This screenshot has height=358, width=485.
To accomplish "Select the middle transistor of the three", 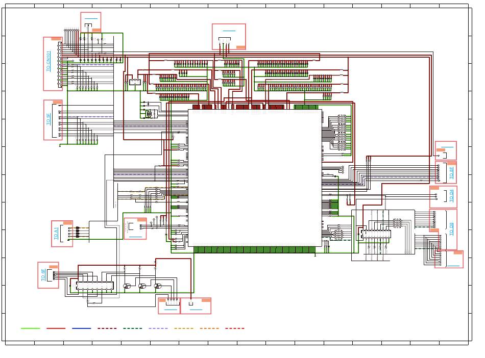I will pyautogui.click(x=142, y=286).
